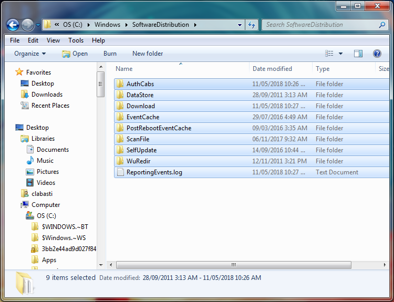This screenshot has width=394, height=302.
Task: Open the Edit menu
Action: point(33,40)
